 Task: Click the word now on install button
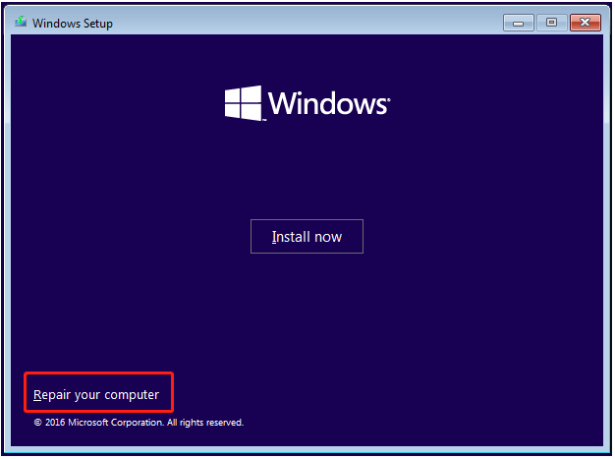328,237
